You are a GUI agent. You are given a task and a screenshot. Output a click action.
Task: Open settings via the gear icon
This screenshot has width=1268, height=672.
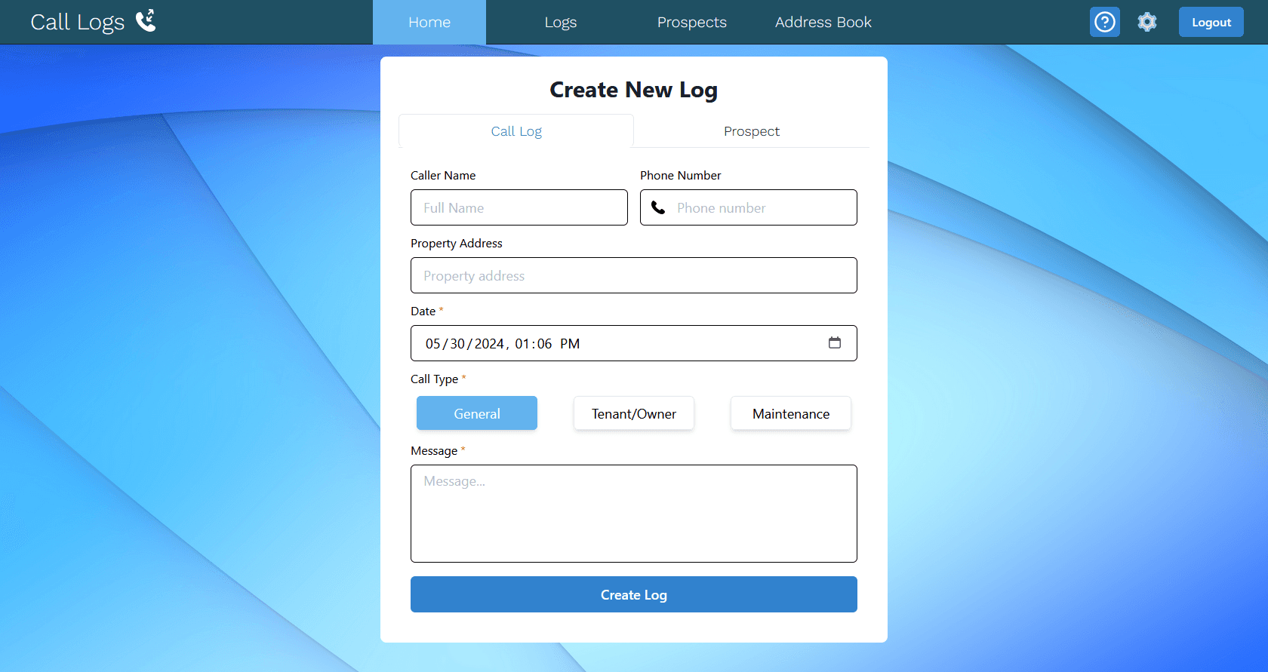click(1147, 22)
